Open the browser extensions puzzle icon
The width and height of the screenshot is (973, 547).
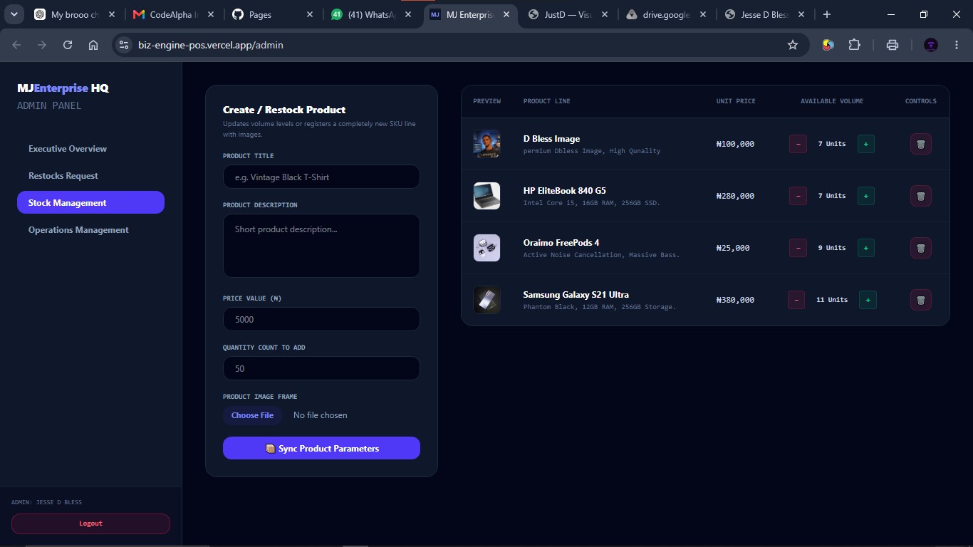click(x=854, y=45)
